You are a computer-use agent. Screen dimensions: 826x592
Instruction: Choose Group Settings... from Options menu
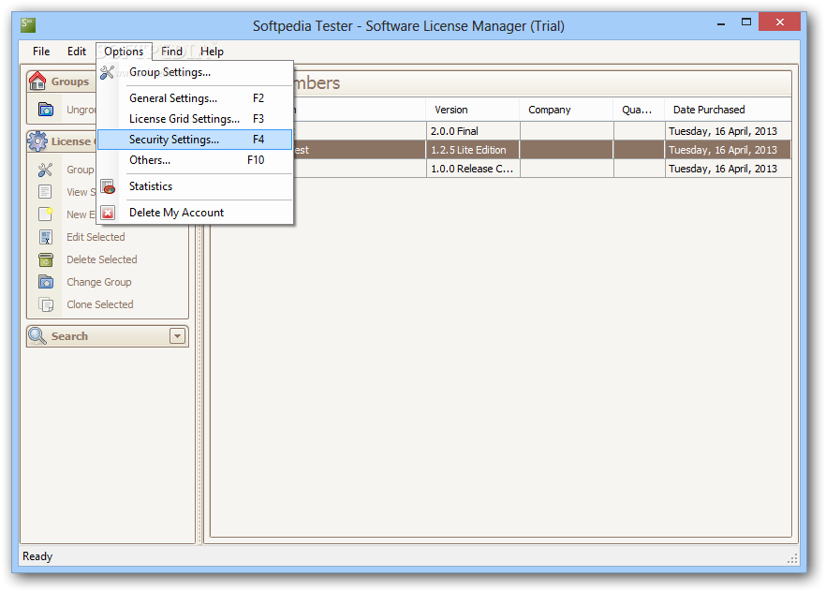pos(195,72)
